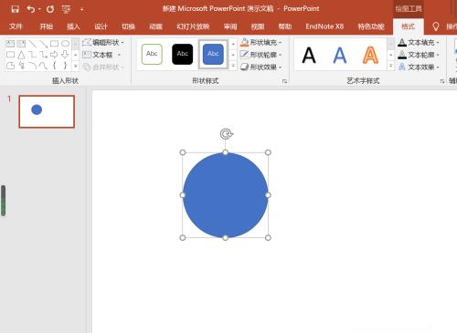The height and width of the screenshot is (333, 457).
Task: Open 文本框 (Text Box) dropdown
Action: [x=101, y=55]
